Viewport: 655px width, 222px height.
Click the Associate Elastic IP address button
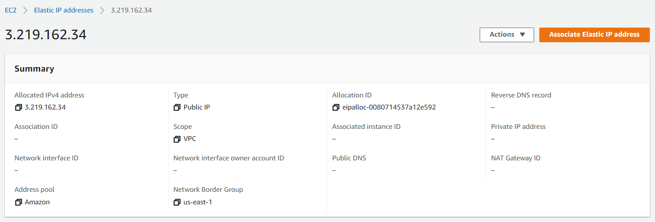[x=594, y=35]
